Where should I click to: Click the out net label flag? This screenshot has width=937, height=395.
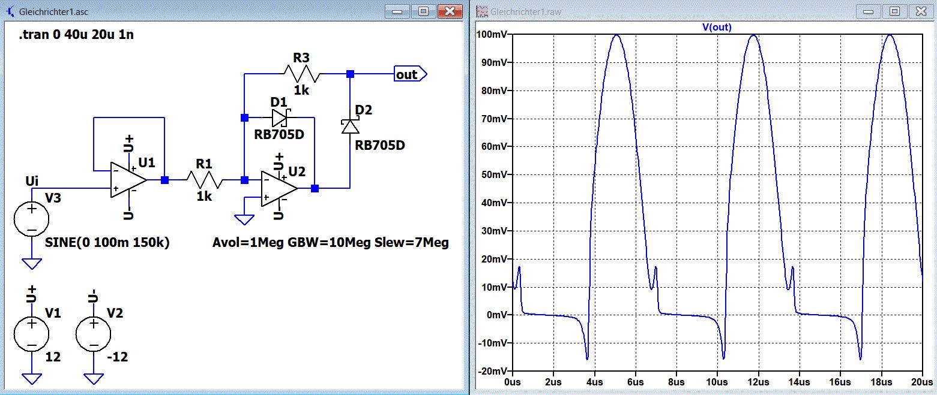tap(411, 74)
